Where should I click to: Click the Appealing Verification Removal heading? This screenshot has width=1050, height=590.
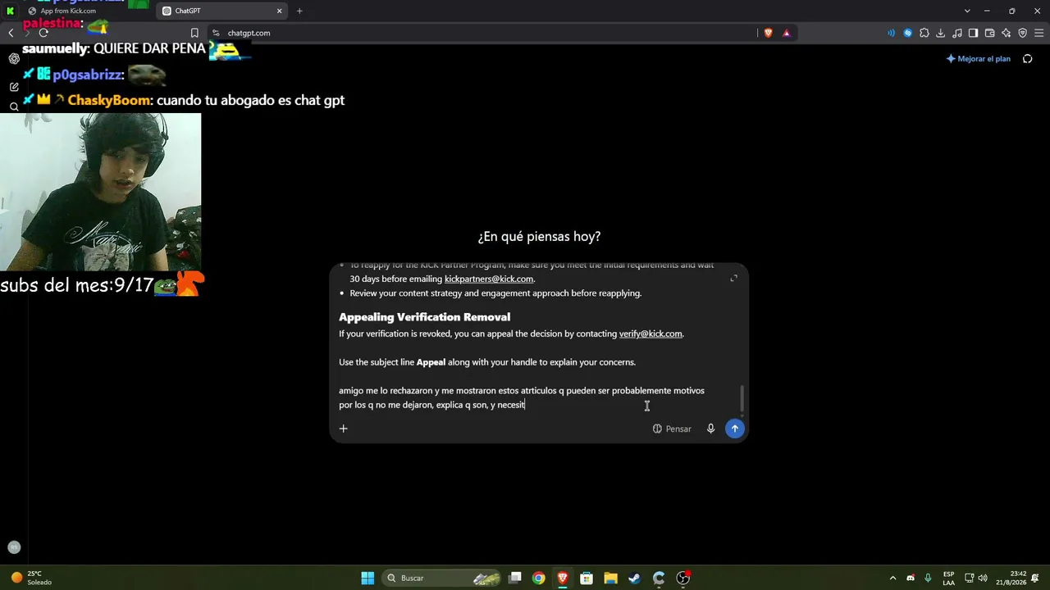[424, 317]
